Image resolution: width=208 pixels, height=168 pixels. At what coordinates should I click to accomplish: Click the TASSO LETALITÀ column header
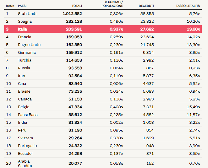(188, 6)
